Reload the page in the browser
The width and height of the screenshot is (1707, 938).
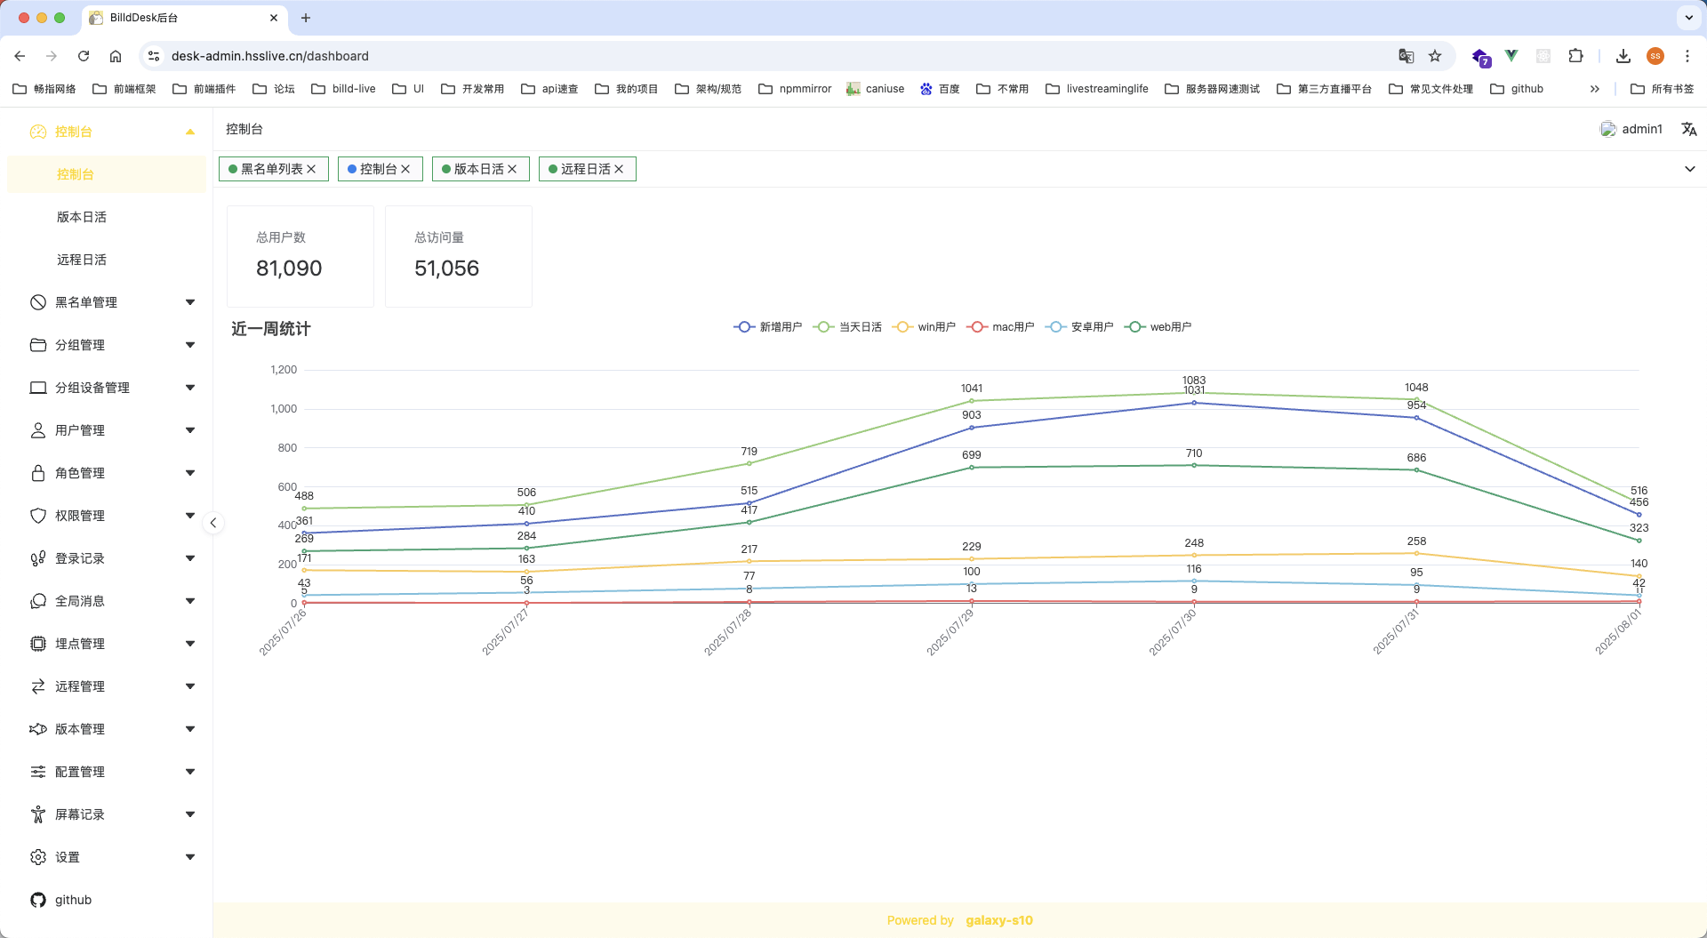[x=84, y=56]
